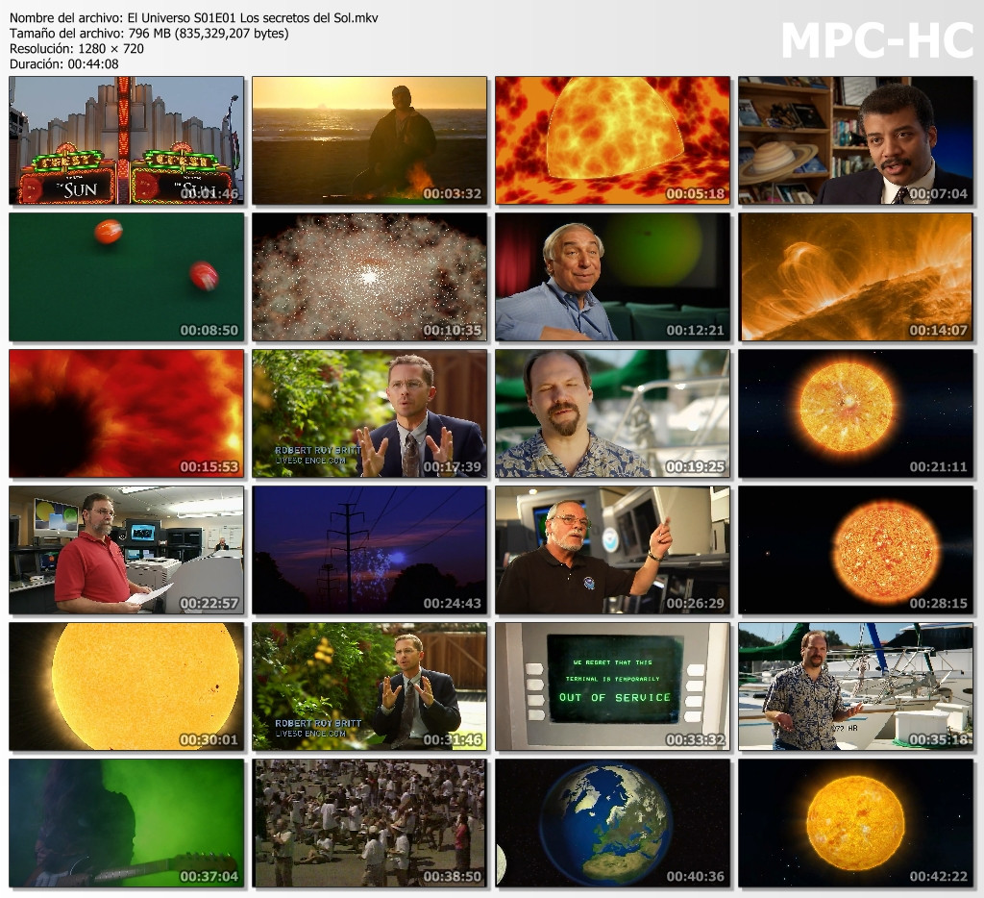Click the 'Duración: 00:44:08' text
This screenshot has height=898, width=984.
click(64, 63)
